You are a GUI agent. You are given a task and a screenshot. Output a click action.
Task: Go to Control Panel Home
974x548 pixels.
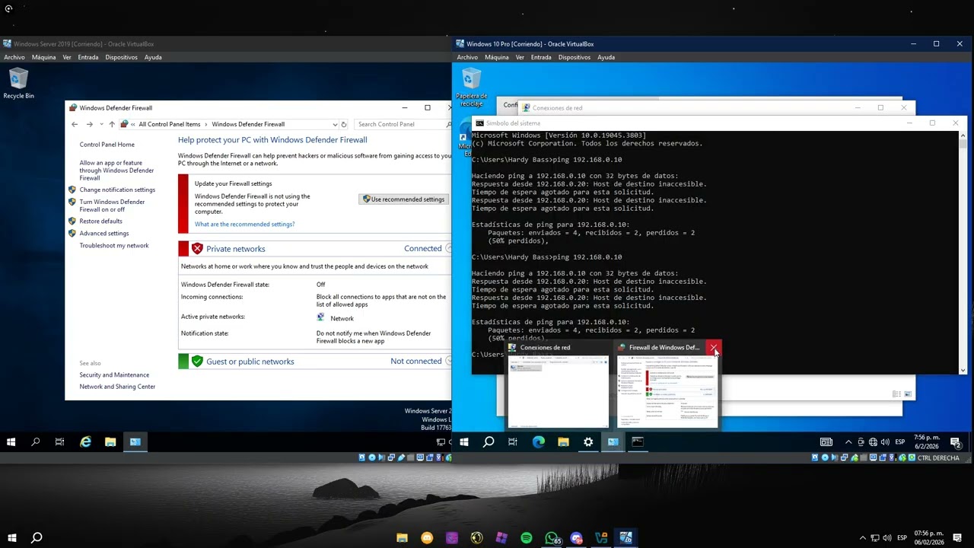point(107,145)
